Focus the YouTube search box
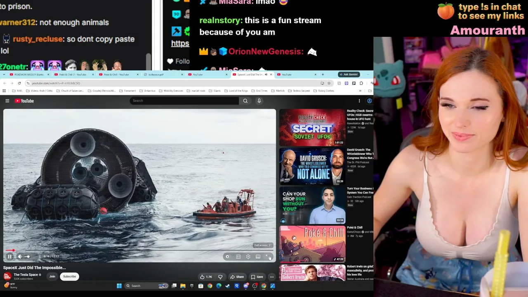 coord(184,101)
